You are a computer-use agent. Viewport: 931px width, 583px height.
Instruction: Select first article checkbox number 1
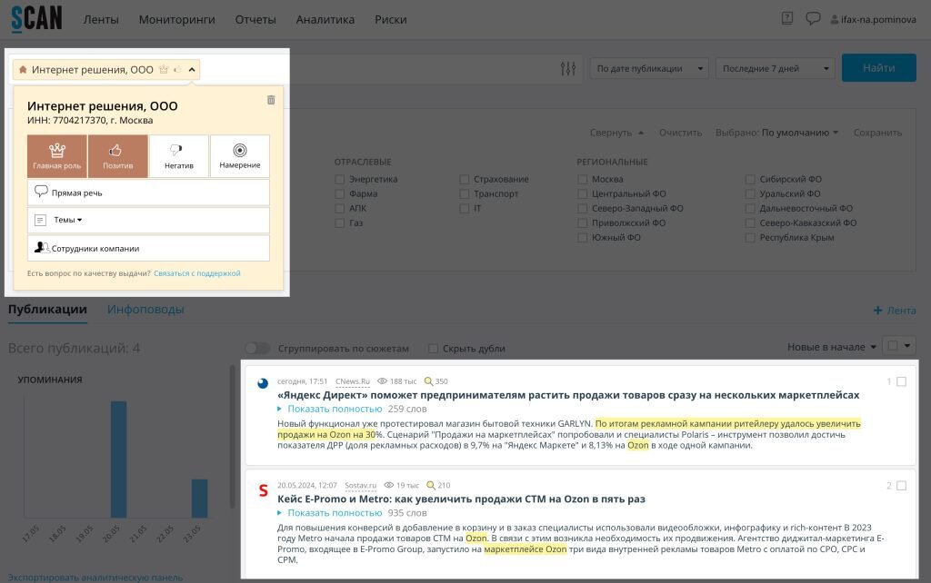[x=901, y=381]
